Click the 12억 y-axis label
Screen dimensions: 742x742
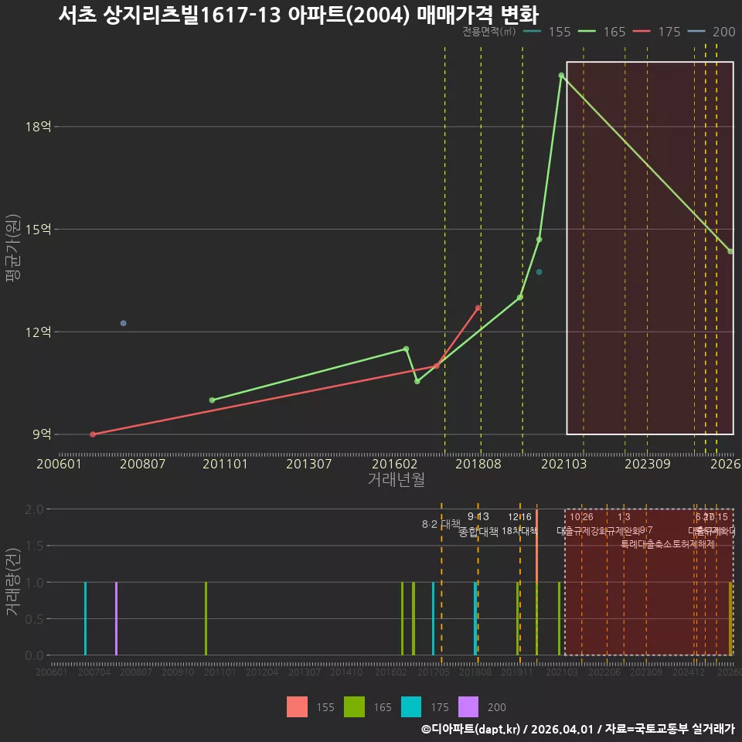pos(39,332)
